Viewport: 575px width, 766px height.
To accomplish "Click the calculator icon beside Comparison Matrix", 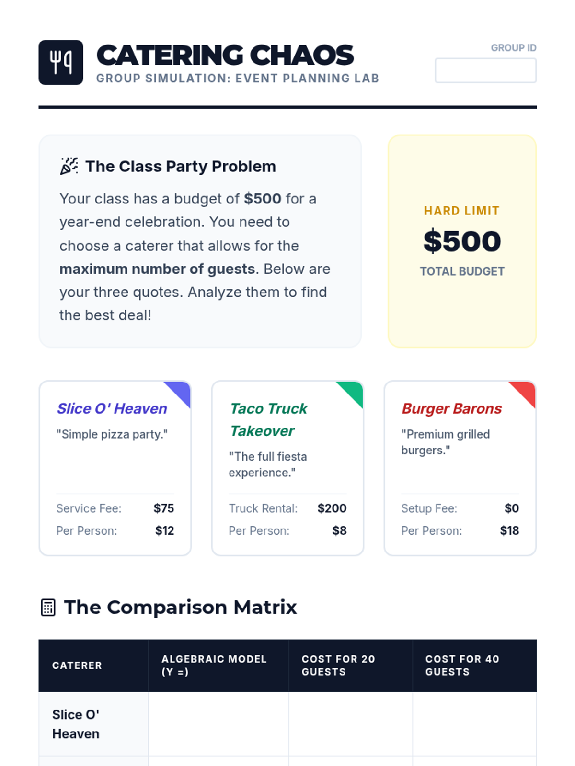I will point(48,608).
